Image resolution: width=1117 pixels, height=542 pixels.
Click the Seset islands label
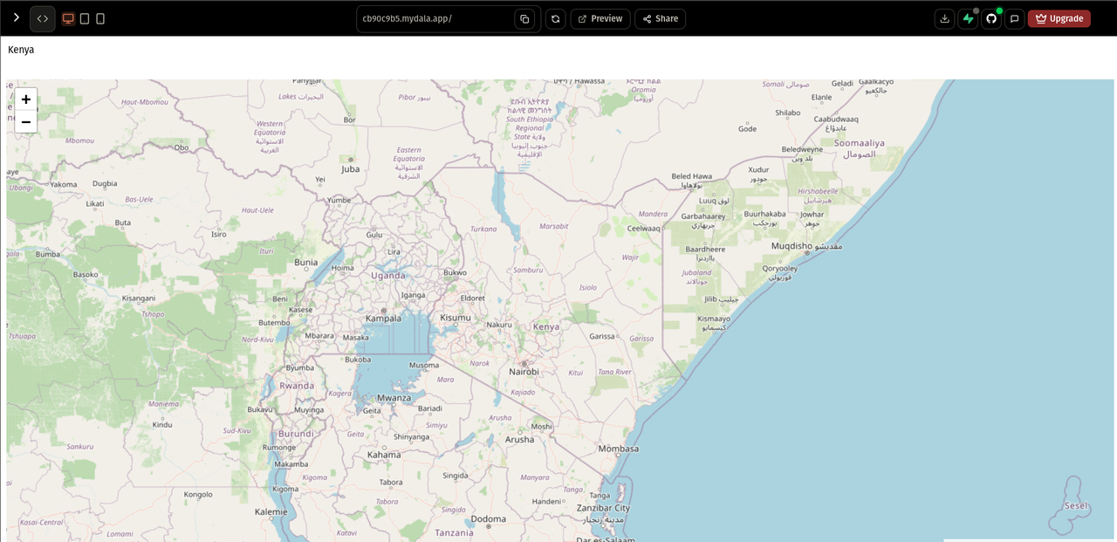click(x=1077, y=505)
